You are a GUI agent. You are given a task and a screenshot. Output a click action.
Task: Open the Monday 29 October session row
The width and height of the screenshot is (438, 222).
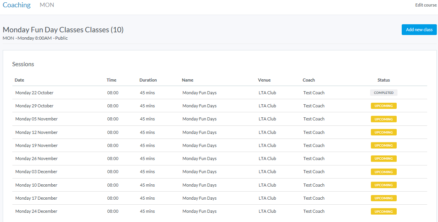34,106
